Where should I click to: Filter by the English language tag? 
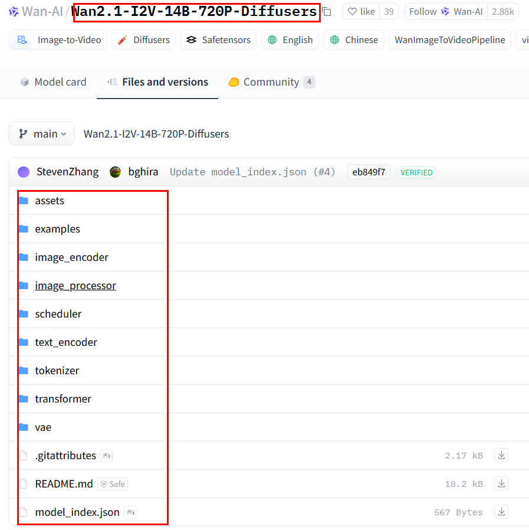tap(290, 40)
